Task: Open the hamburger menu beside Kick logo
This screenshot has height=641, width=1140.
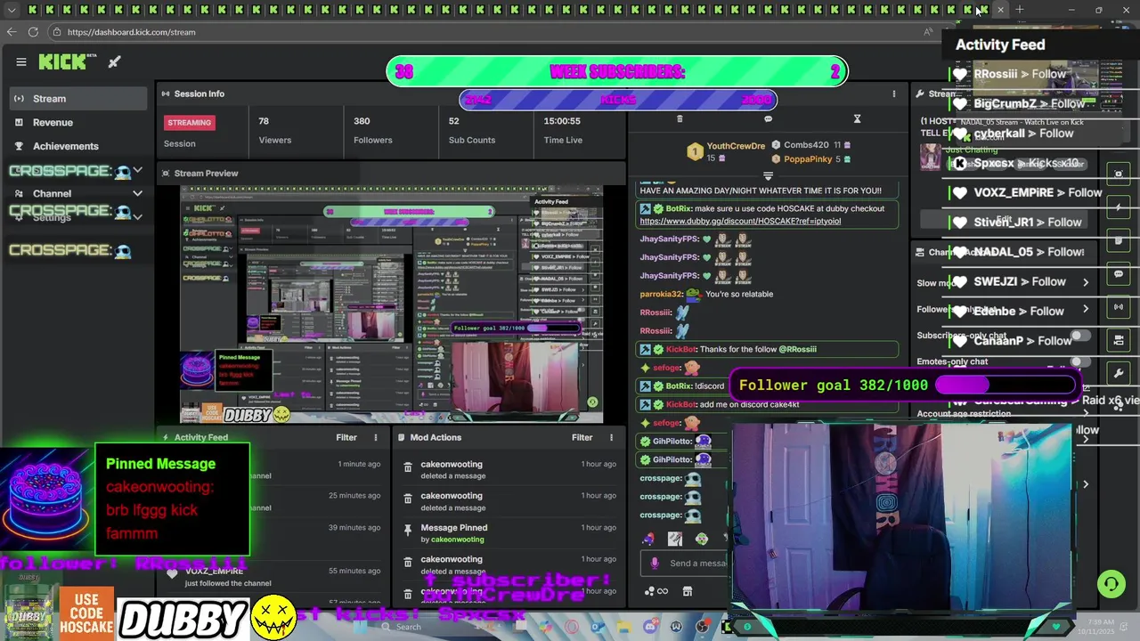Action: (21, 62)
